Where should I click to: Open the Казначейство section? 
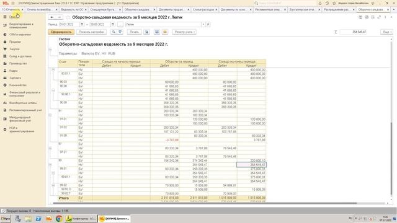[18, 85]
